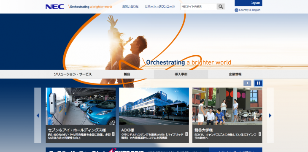Click arrow icon on セブン&アイ card
Screen dimensions: 308x152
coord(113,134)
